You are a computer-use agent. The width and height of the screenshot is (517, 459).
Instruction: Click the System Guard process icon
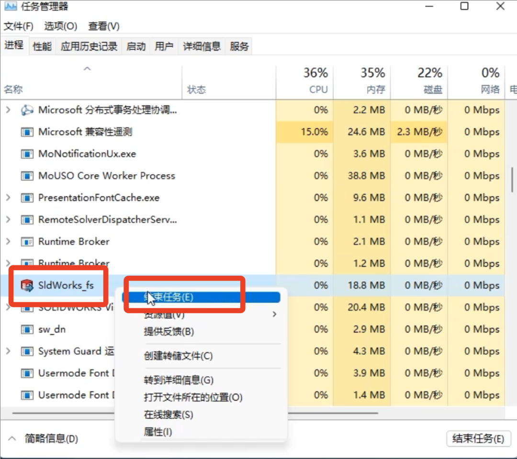point(28,351)
